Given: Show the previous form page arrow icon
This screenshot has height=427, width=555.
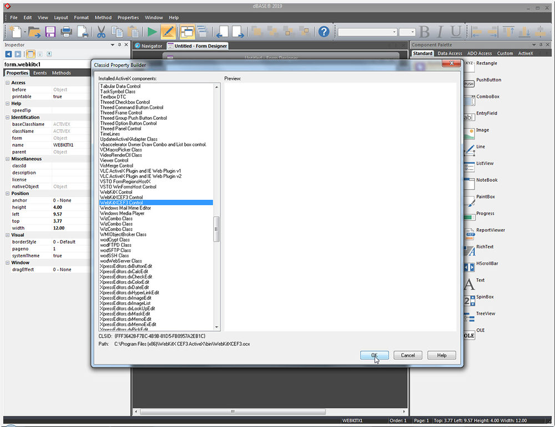Looking at the screenshot, I should 223,32.
